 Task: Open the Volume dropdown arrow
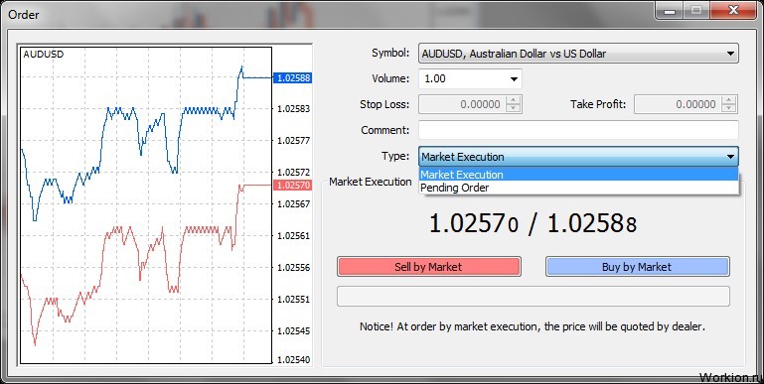514,78
